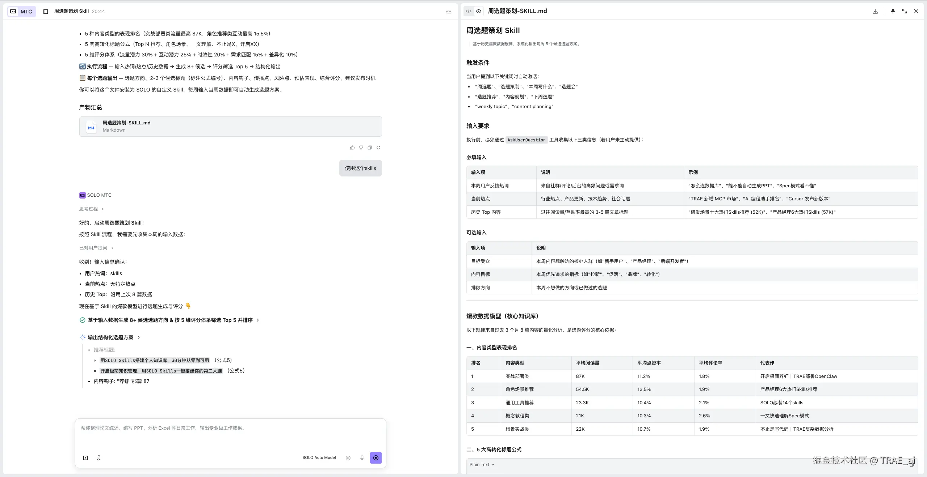Toggle the sidebar panel icon
Image resolution: width=927 pixels, height=477 pixels.
coord(46,12)
